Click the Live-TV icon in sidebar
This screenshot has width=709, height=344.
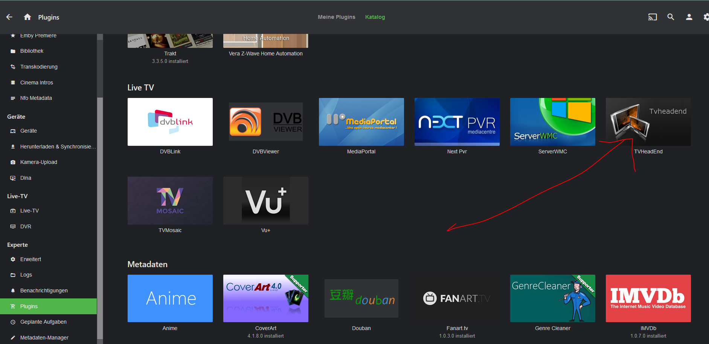13,211
